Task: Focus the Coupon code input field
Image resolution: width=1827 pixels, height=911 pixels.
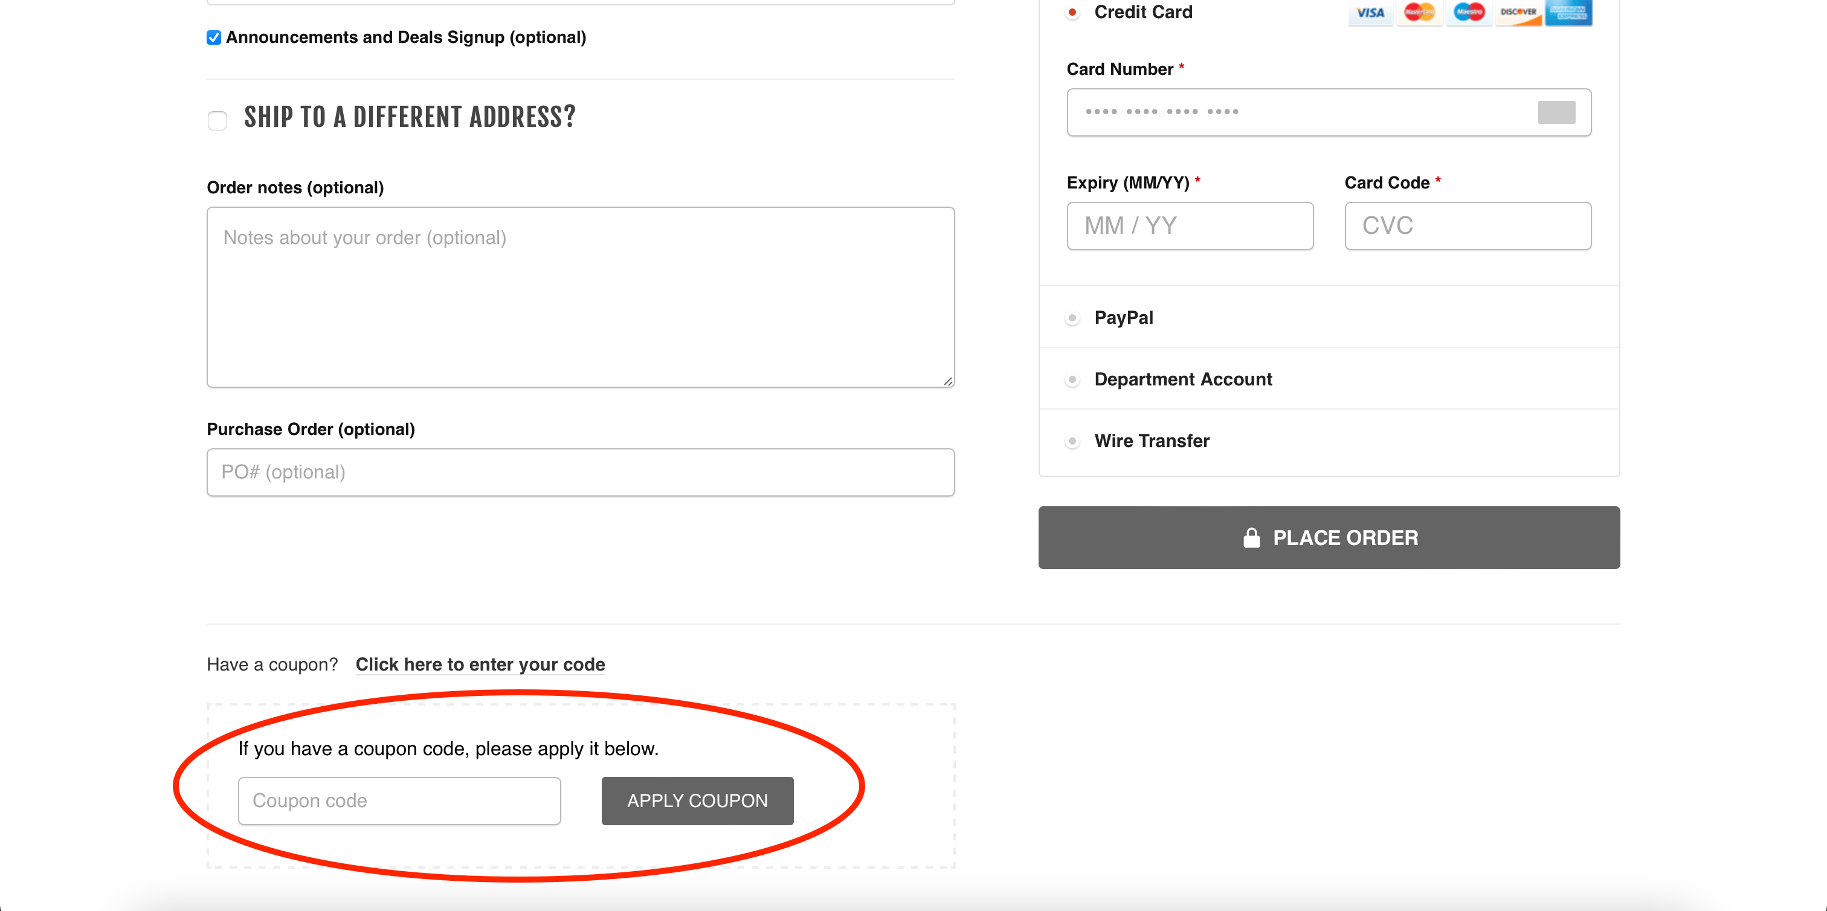Action: click(399, 800)
